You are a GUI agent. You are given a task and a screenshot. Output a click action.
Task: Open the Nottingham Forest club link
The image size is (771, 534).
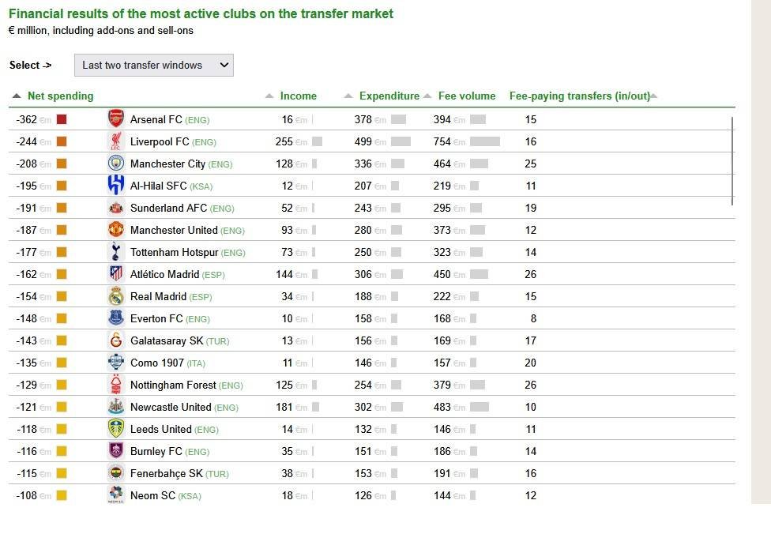pyautogui.click(x=173, y=385)
